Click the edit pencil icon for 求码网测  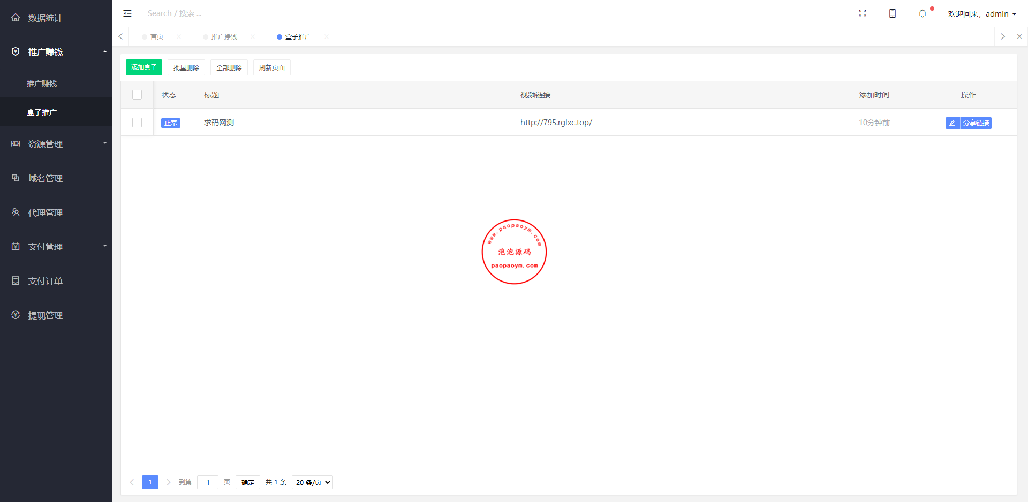tap(952, 123)
